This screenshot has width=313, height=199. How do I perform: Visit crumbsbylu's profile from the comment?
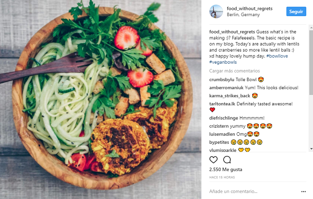tap(222, 80)
